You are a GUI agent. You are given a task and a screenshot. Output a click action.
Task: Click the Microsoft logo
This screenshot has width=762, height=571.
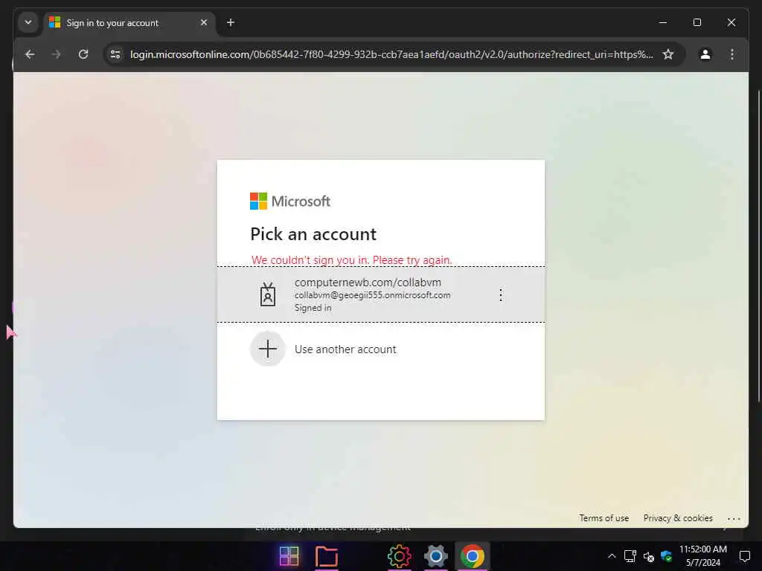tap(290, 201)
